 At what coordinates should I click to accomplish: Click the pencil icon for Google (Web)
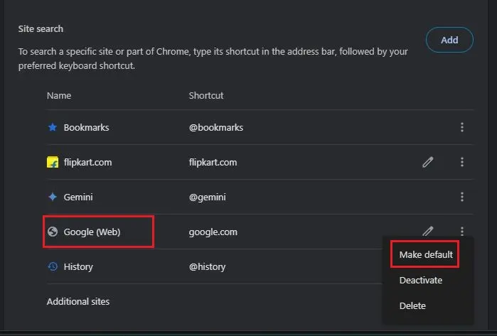click(x=427, y=231)
